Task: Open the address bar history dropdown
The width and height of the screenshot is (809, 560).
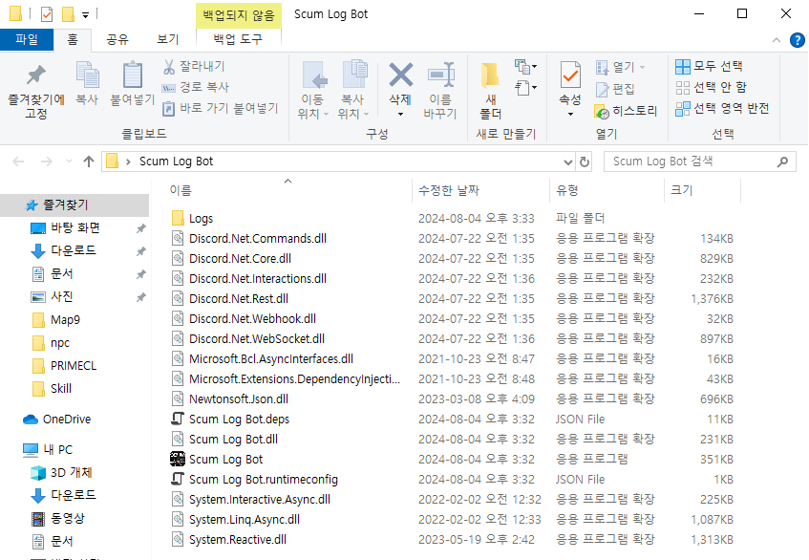Action: [x=568, y=162]
